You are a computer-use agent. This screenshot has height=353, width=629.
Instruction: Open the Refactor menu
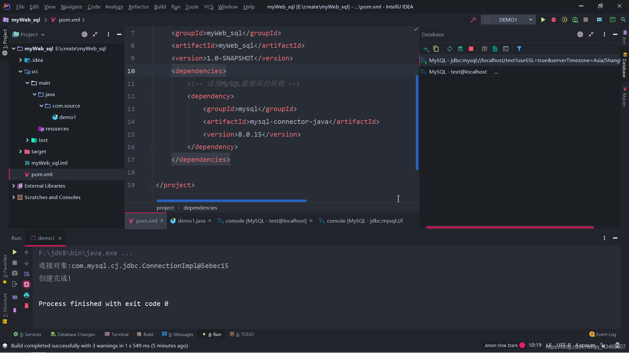[139, 7]
